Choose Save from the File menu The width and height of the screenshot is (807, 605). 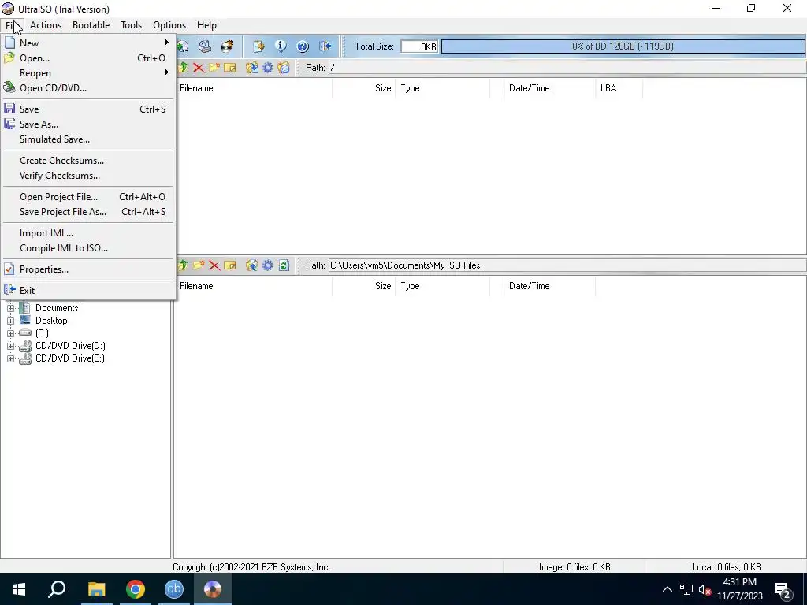(88, 109)
